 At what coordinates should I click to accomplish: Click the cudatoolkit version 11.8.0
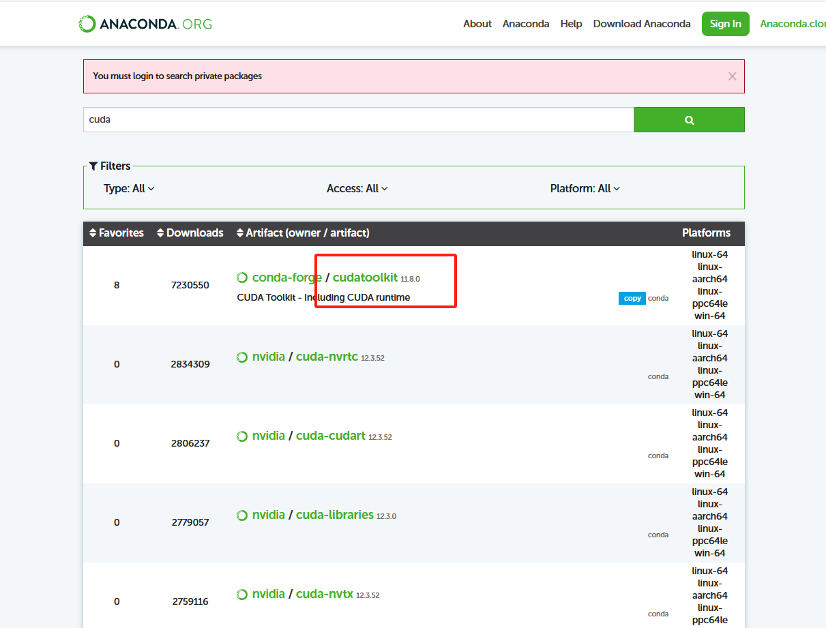point(410,279)
